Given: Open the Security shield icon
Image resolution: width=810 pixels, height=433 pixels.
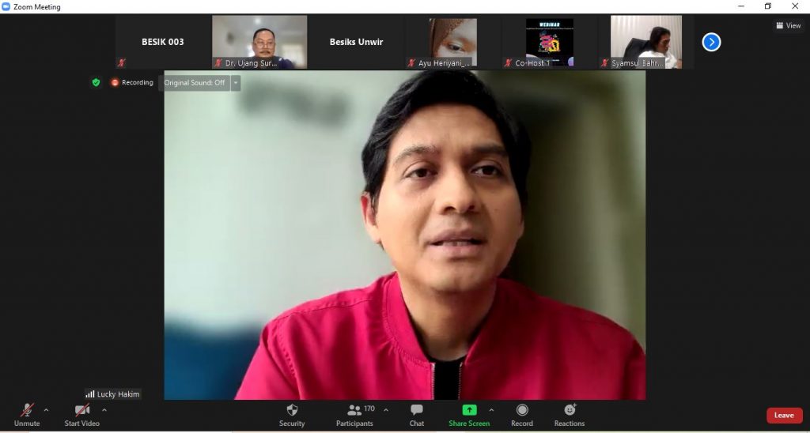Looking at the screenshot, I should 292,410.
